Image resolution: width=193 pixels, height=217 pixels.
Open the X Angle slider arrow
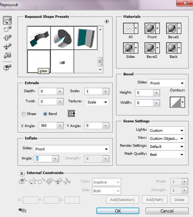(x=60, y=126)
